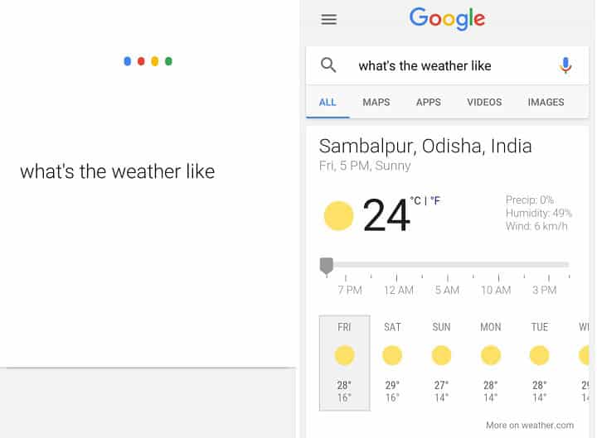Viewport: 597px width, 438px height.
Task: Open the hamburger menu icon
Action: [x=328, y=19]
